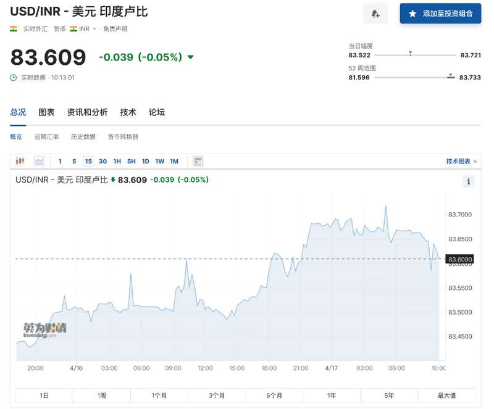Viewport: 494px width, 409px height.
Task: Click the 83.6090 current price label on chart
Action: [460, 260]
